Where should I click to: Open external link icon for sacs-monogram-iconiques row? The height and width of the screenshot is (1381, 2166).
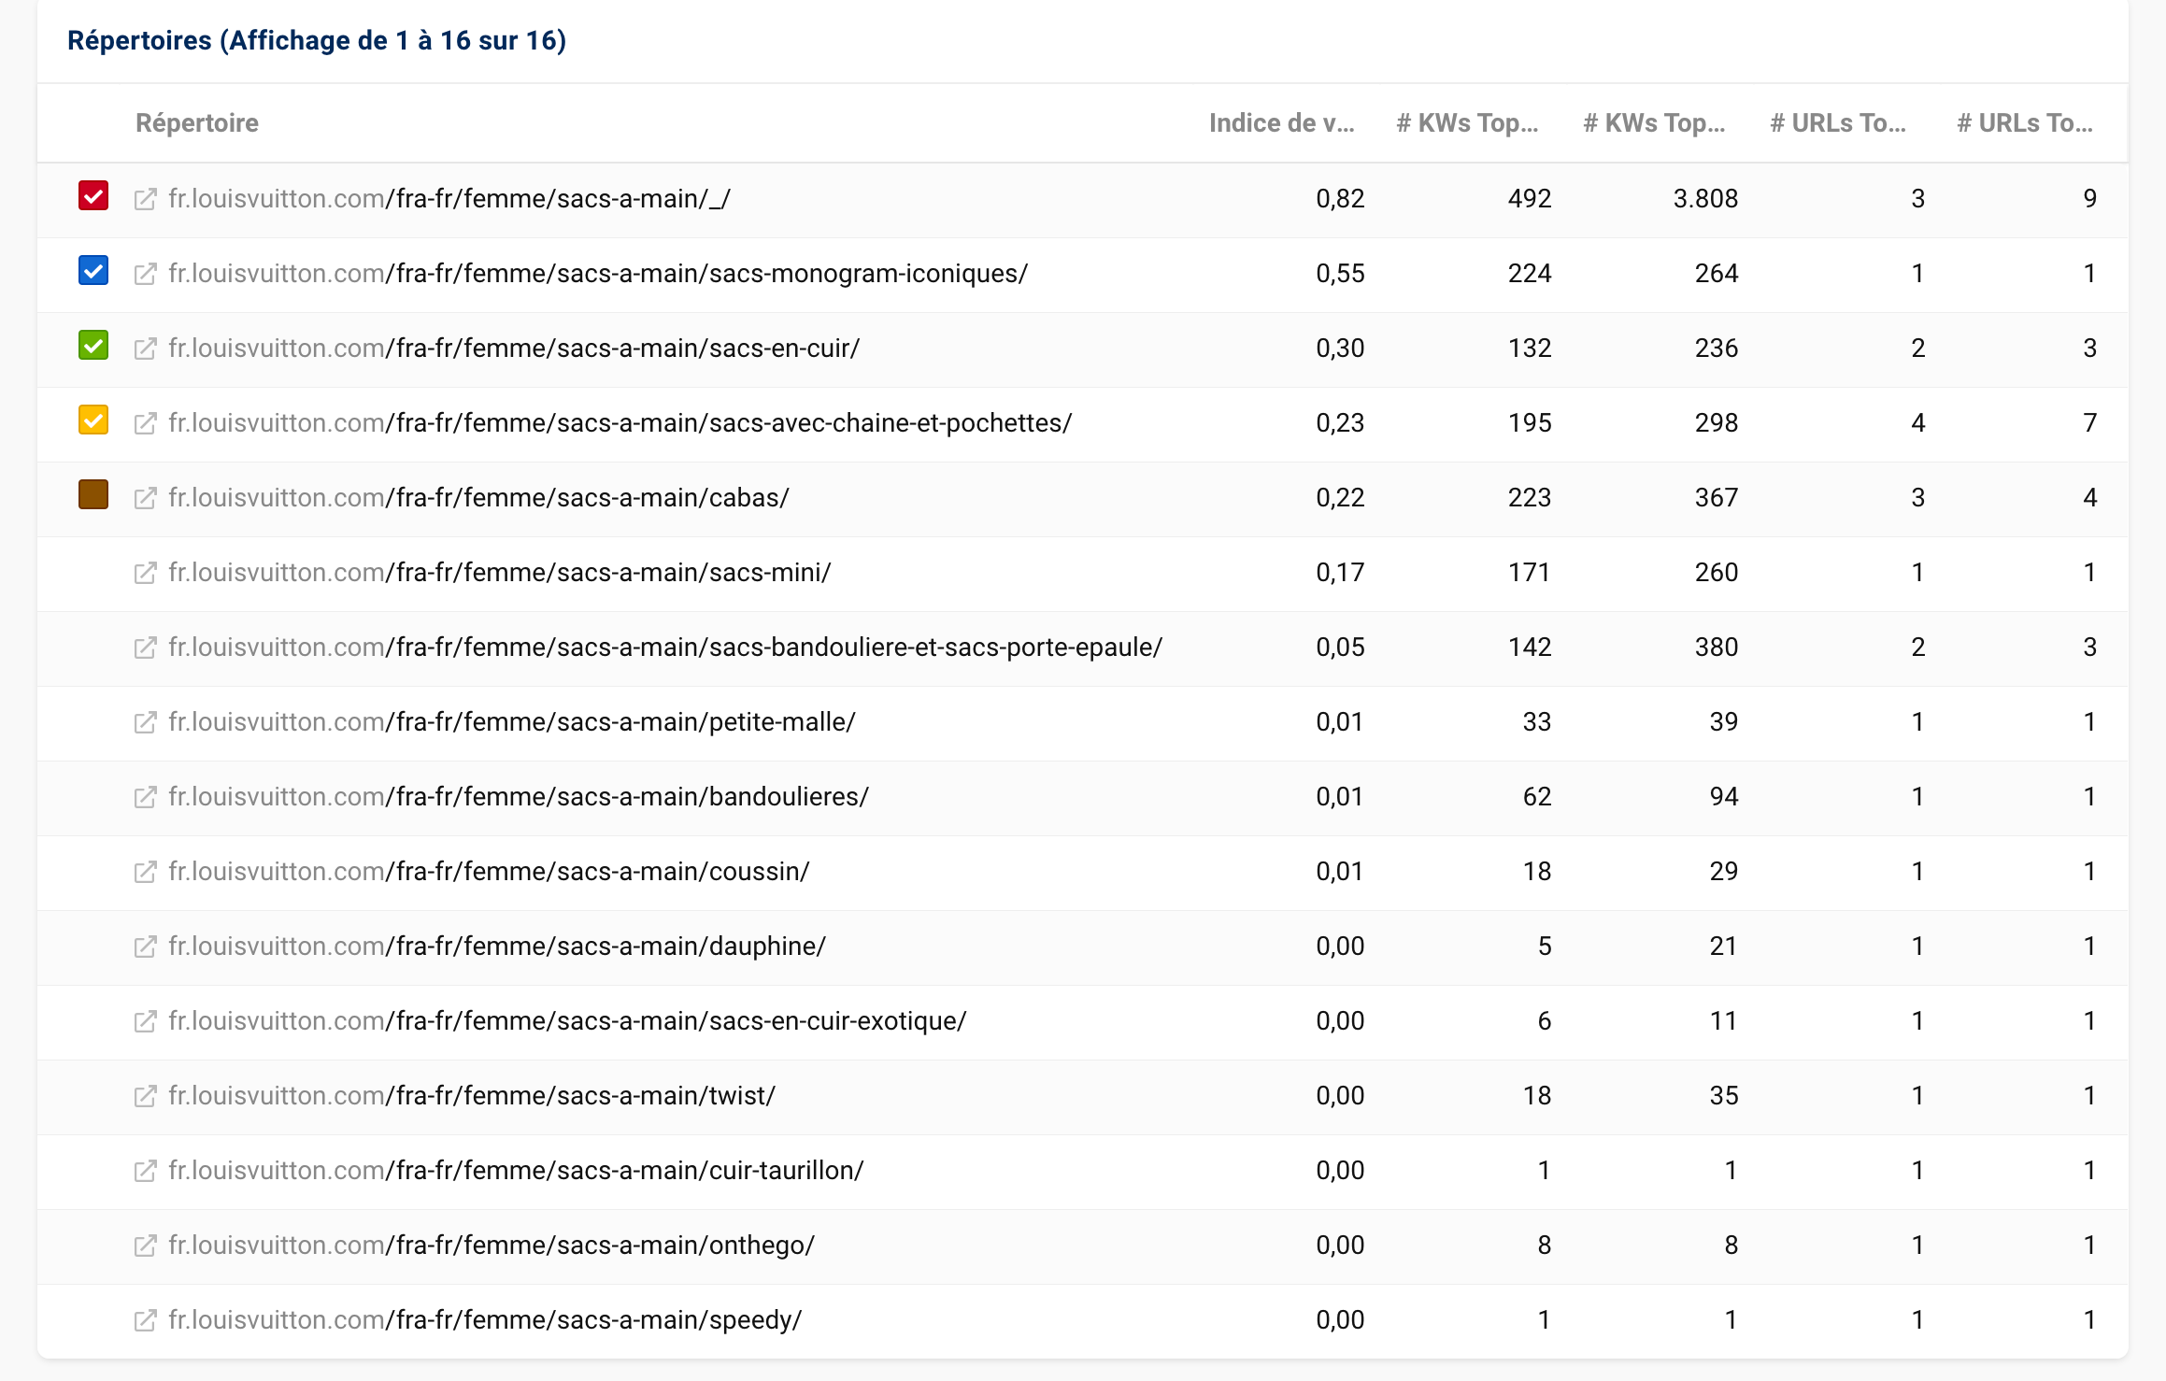(145, 274)
